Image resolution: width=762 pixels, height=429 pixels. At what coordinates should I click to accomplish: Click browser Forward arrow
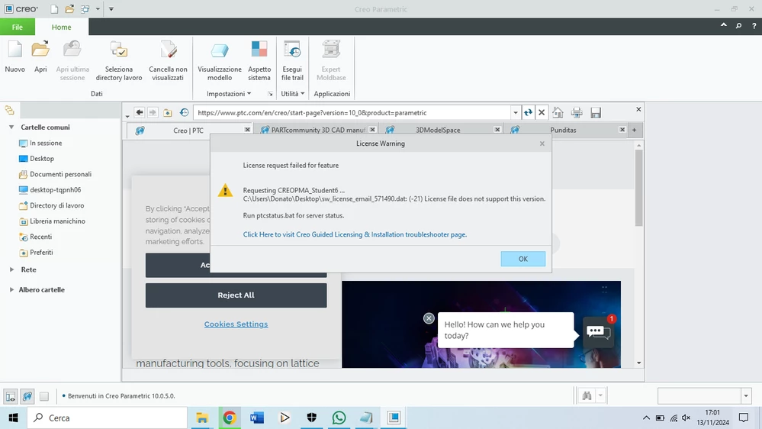(153, 112)
